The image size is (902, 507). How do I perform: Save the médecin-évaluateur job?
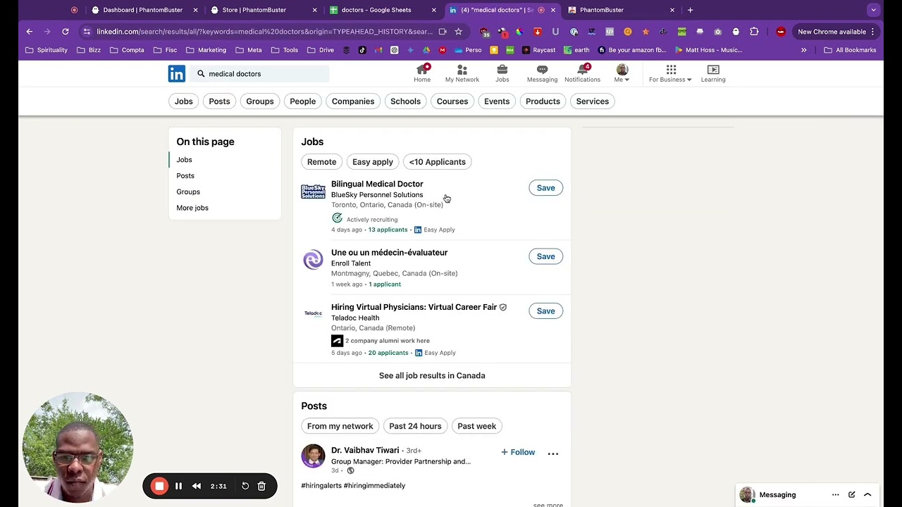click(x=545, y=256)
